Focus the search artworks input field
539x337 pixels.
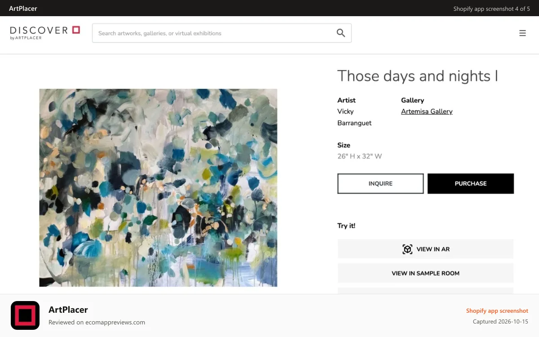pos(222,33)
